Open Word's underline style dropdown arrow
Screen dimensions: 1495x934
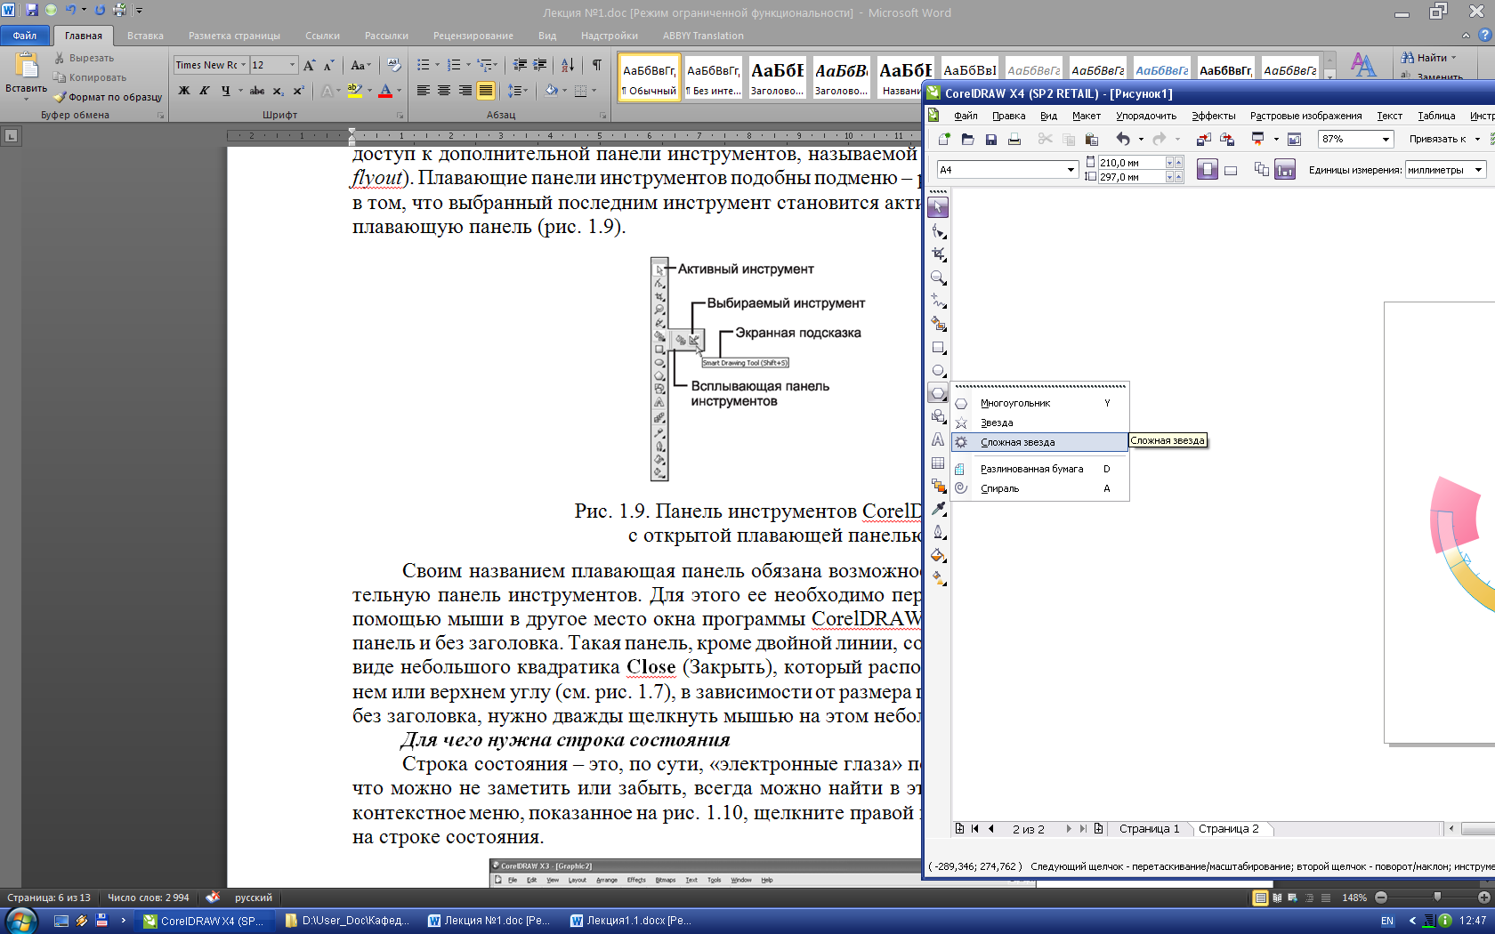point(240,91)
